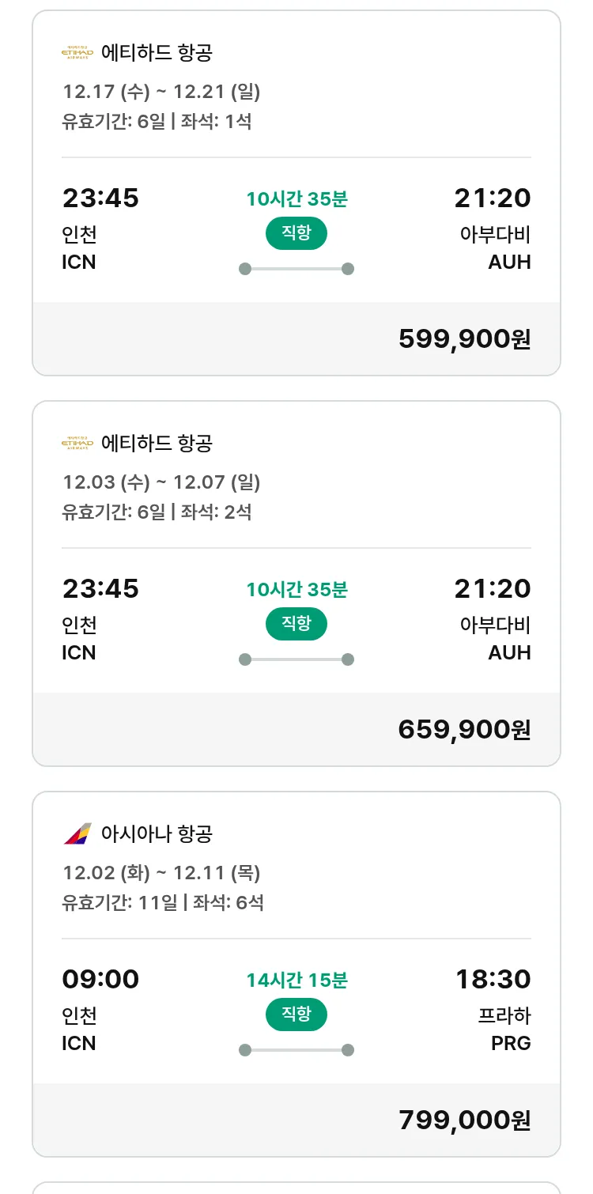The height and width of the screenshot is (1194, 593).
Task: Click the route line on the Prague flight
Action: [x=296, y=1050]
